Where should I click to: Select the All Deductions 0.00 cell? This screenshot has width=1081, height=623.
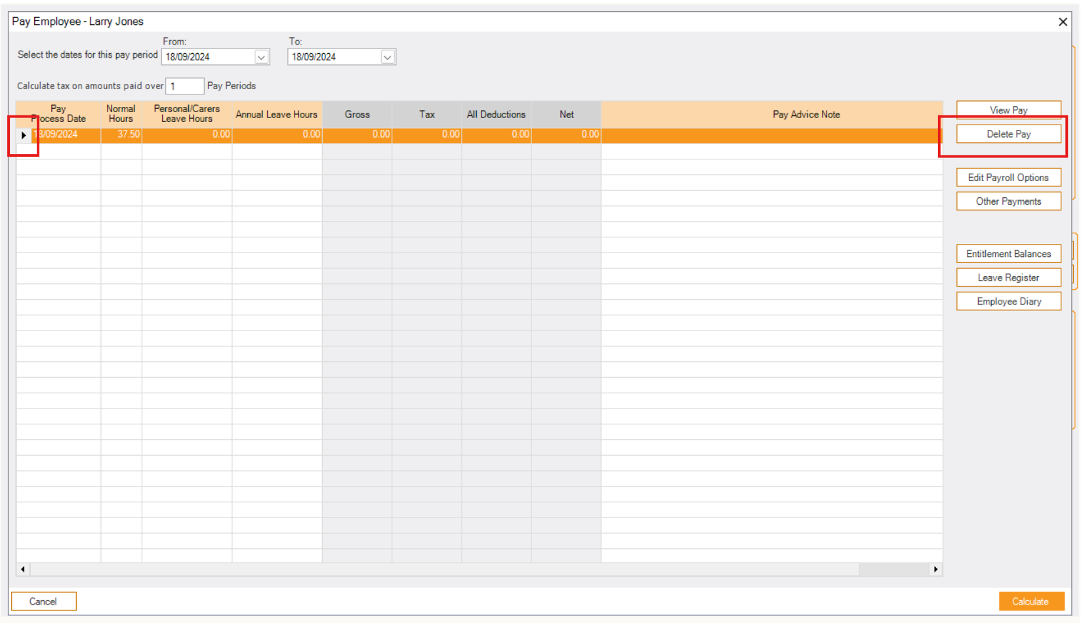pos(497,134)
